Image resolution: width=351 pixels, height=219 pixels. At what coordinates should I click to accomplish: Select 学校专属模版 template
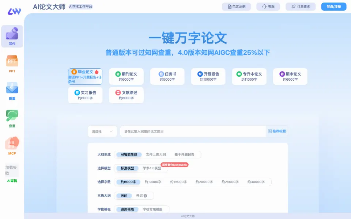coord(153,209)
